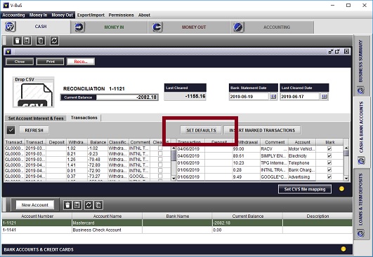Open the Export/Import menu
Image resolution: width=373 pixels, height=257 pixels.
click(x=91, y=15)
